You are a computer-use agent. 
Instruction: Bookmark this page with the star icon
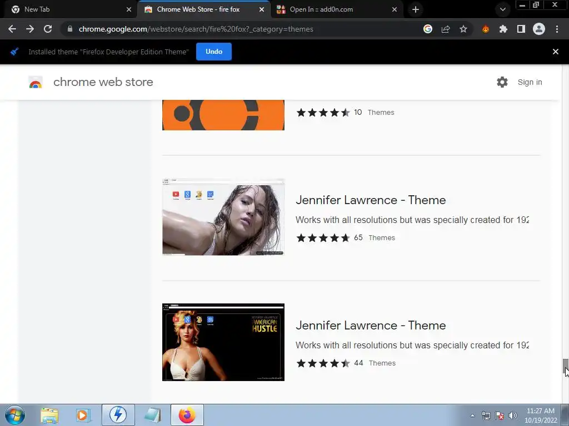(x=463, y=29)
